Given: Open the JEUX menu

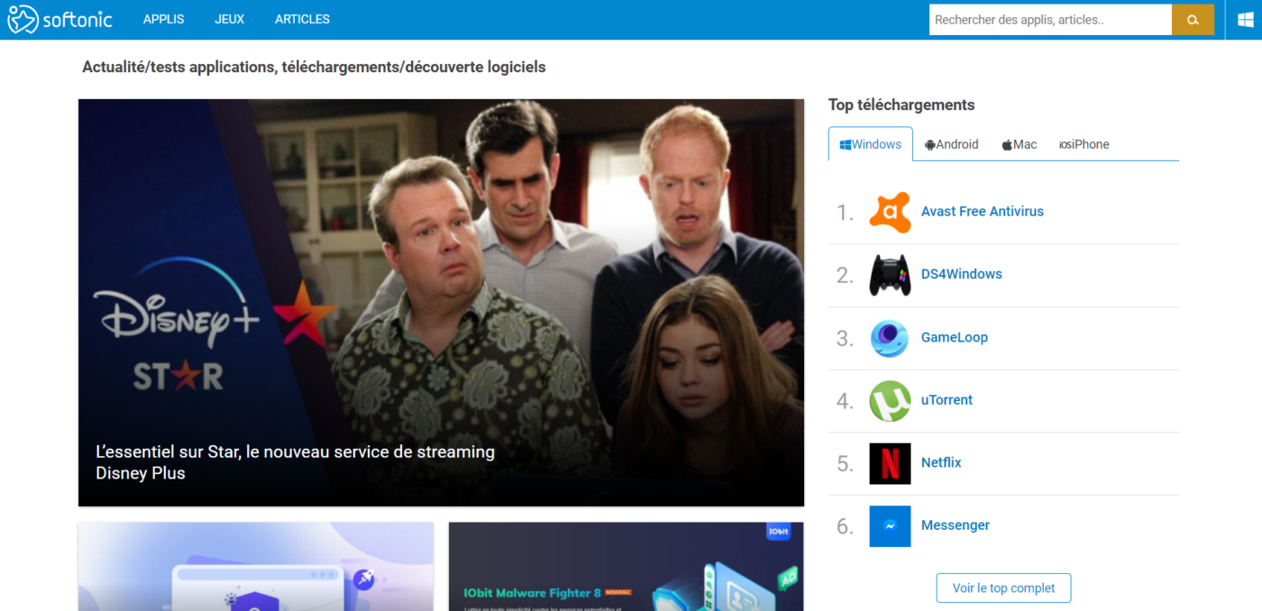Looking at the screenshot, I should (230, 19).
